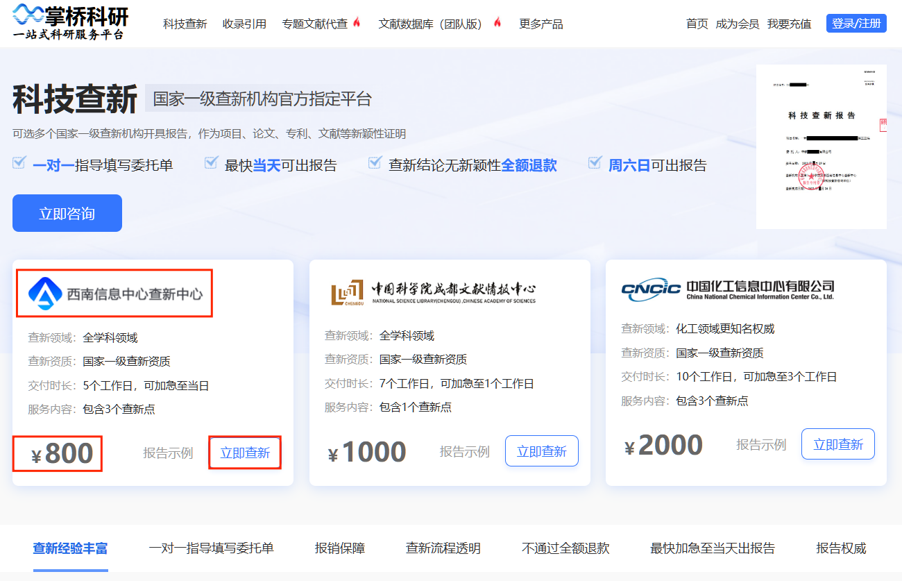Viewport: 902px width, 581px height.
Task: Select the bottom 一对一指导填写委托单 tab
Action: [x=212, y=548]
